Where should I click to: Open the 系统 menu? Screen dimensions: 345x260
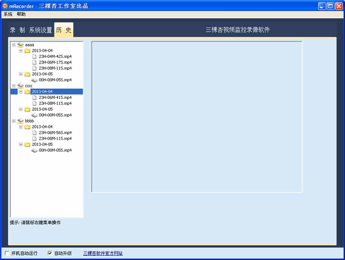[8, 14]
